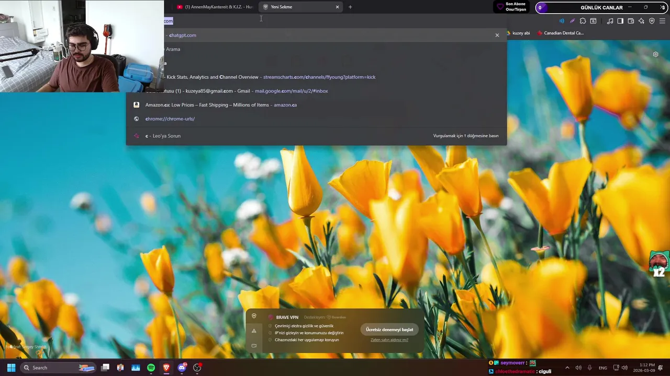Open the kuzey abi bookmark
This screenshot has height=376, width=670.
click(x=518, y=33)
